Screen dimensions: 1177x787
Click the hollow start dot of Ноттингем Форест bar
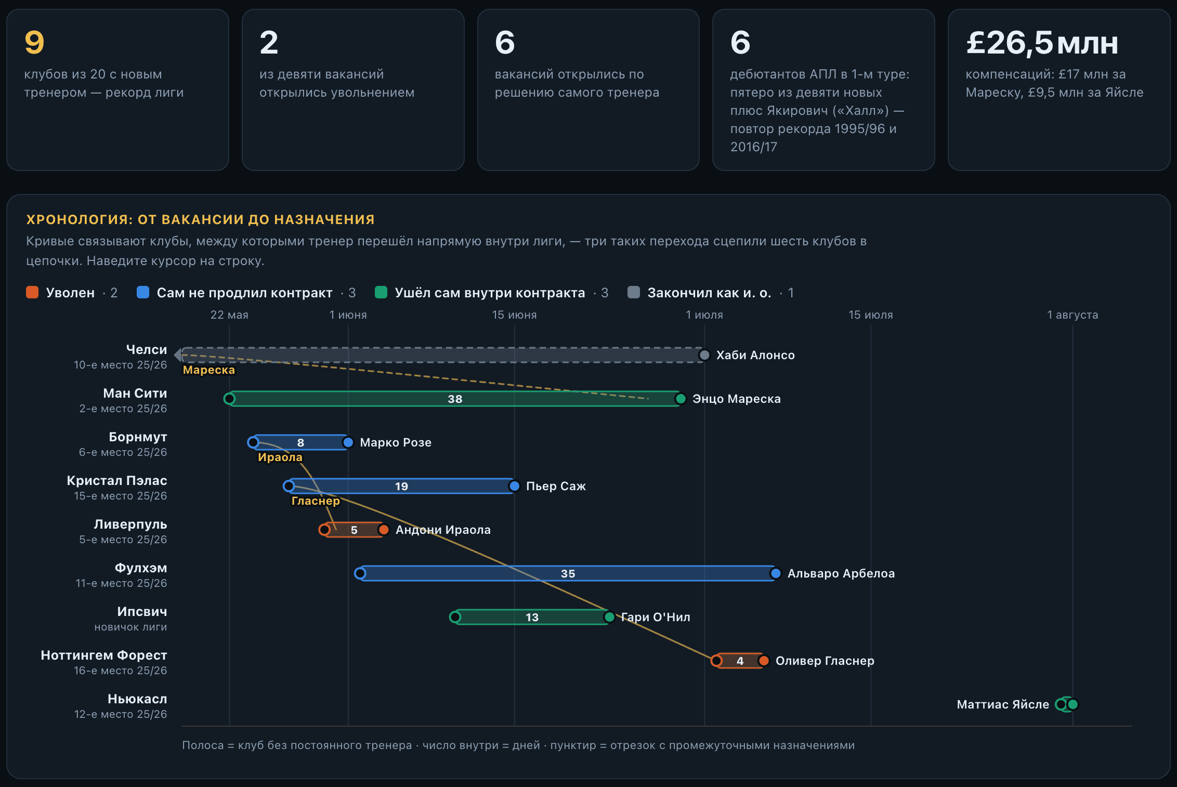[x=717, y=661]
